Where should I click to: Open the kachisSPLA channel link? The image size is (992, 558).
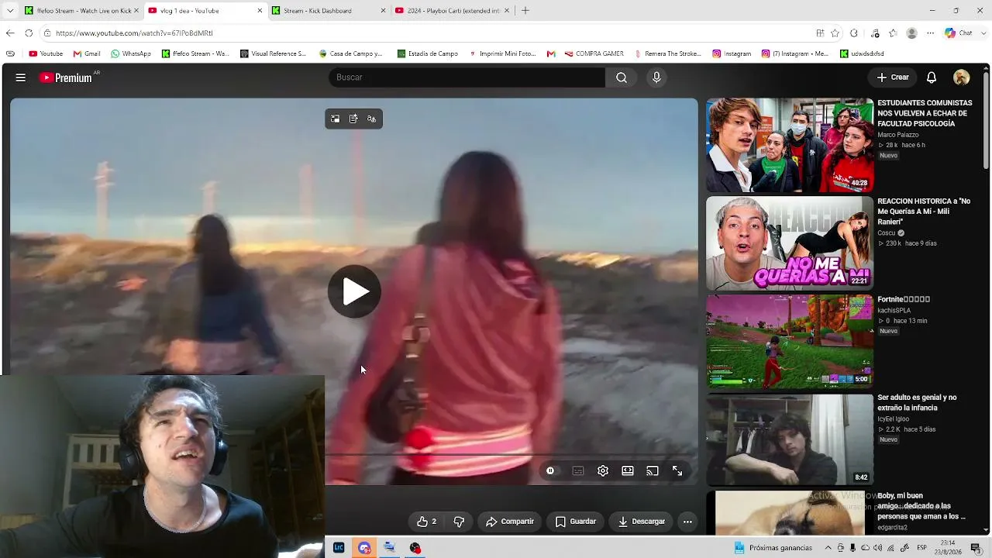(x=894, y=311)
